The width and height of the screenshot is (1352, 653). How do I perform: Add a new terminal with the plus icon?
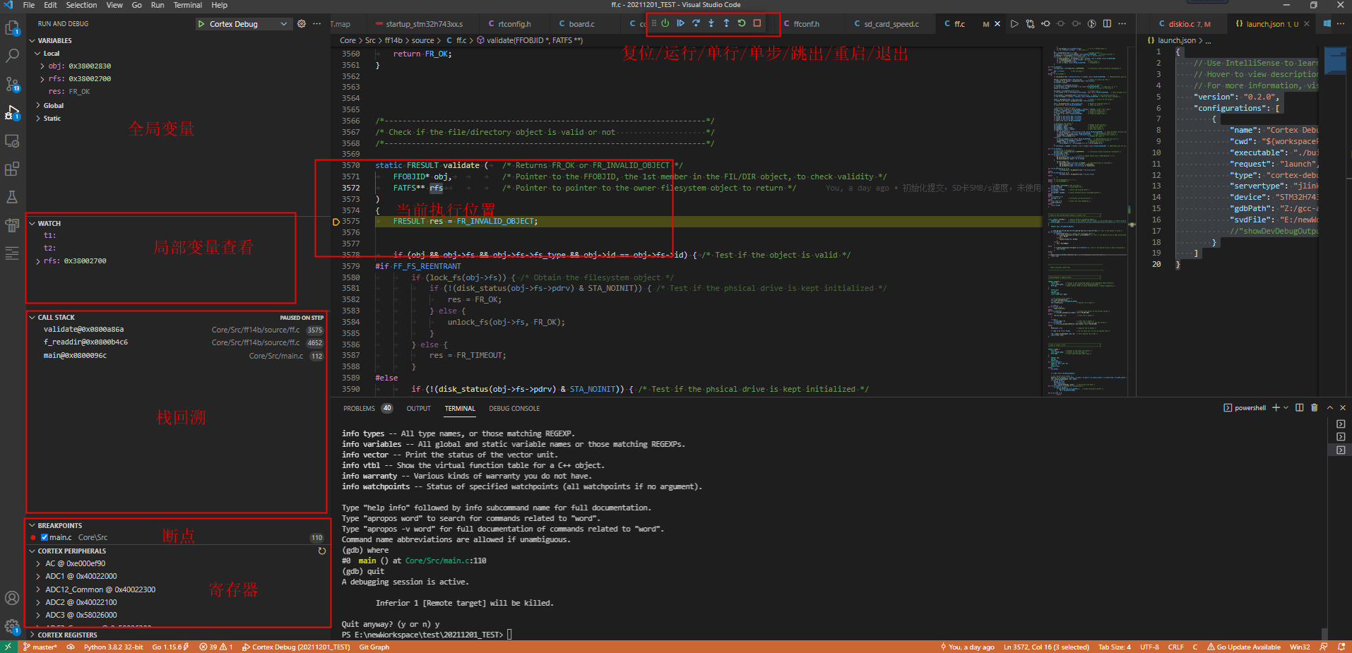click(x=1276, y=407)
